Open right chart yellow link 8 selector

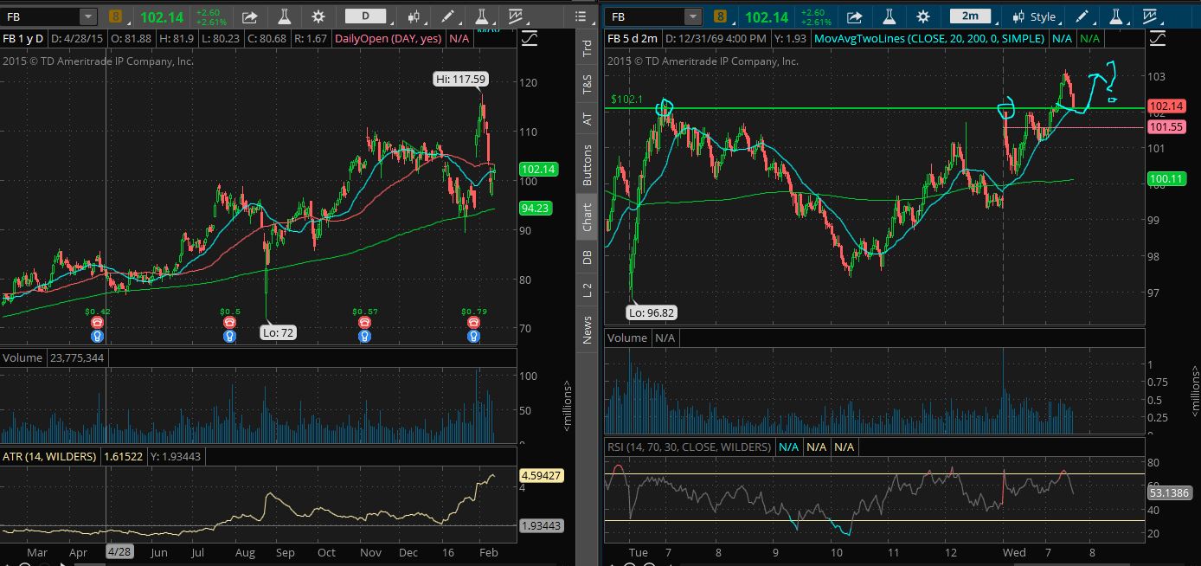721,16
